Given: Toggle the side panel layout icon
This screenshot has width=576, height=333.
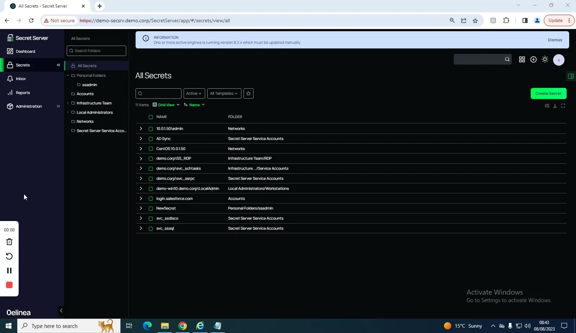Looking at the screenshot, I should point(571,76).
